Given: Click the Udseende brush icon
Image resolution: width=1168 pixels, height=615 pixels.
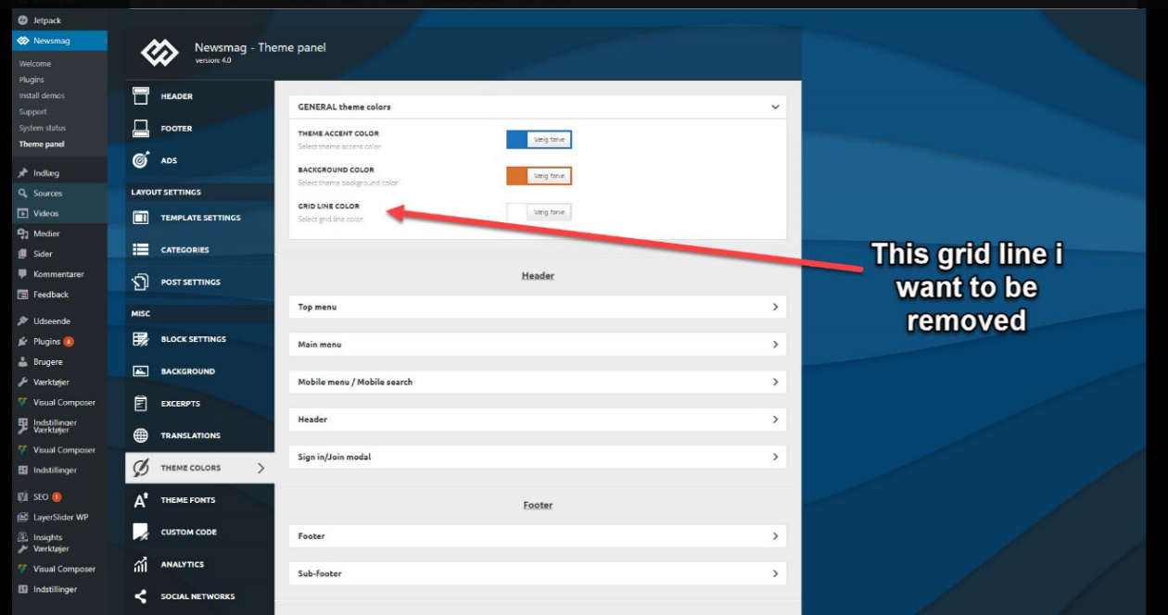Looking at the screenshot, I should (x=22, y=320).
